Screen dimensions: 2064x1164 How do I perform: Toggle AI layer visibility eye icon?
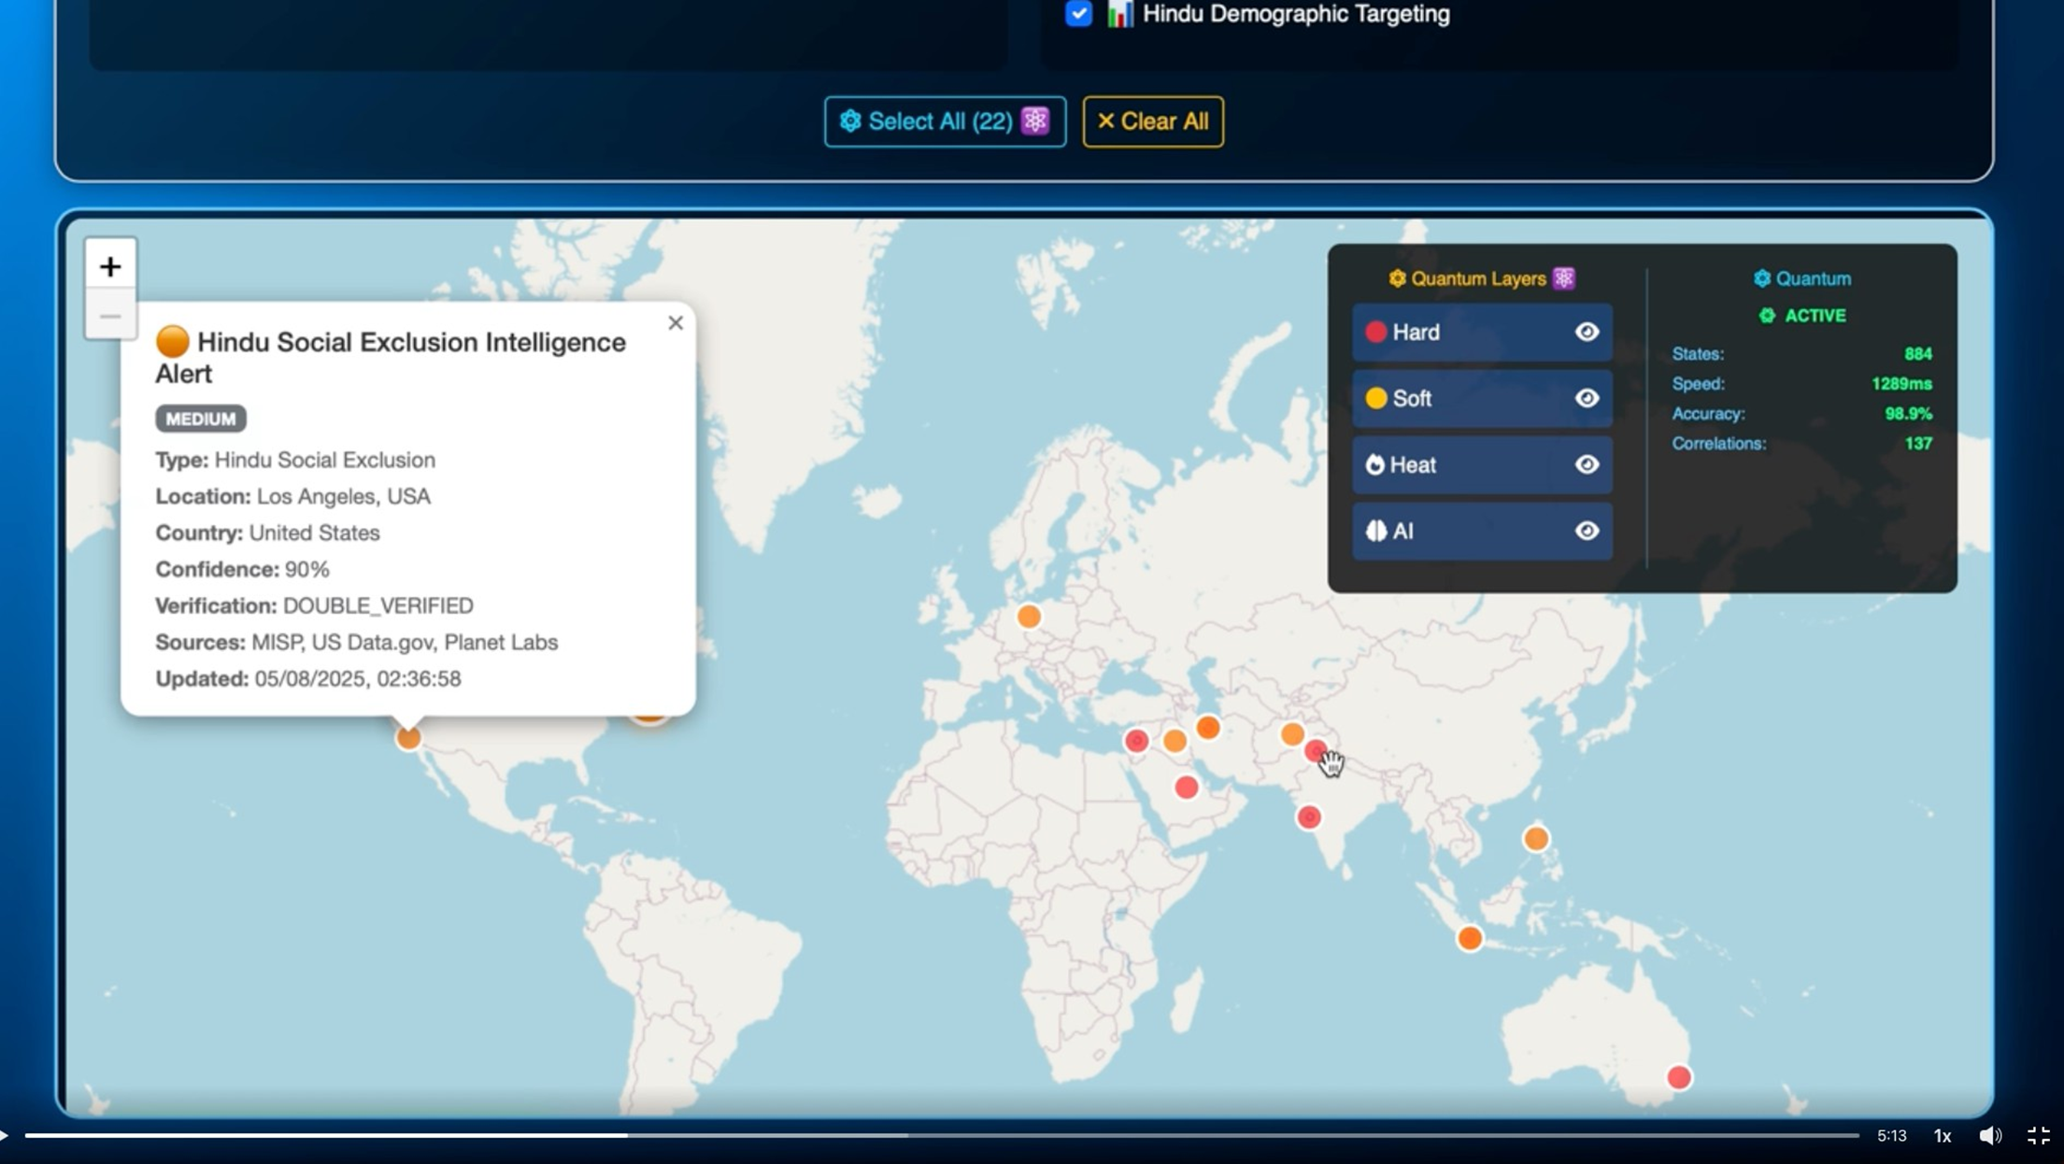pyautogui.click(x=1587, y=531)
